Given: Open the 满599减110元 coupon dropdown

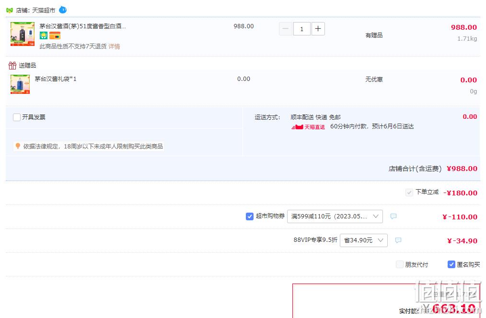Looking at the screenshot, I should pos(335,216).
